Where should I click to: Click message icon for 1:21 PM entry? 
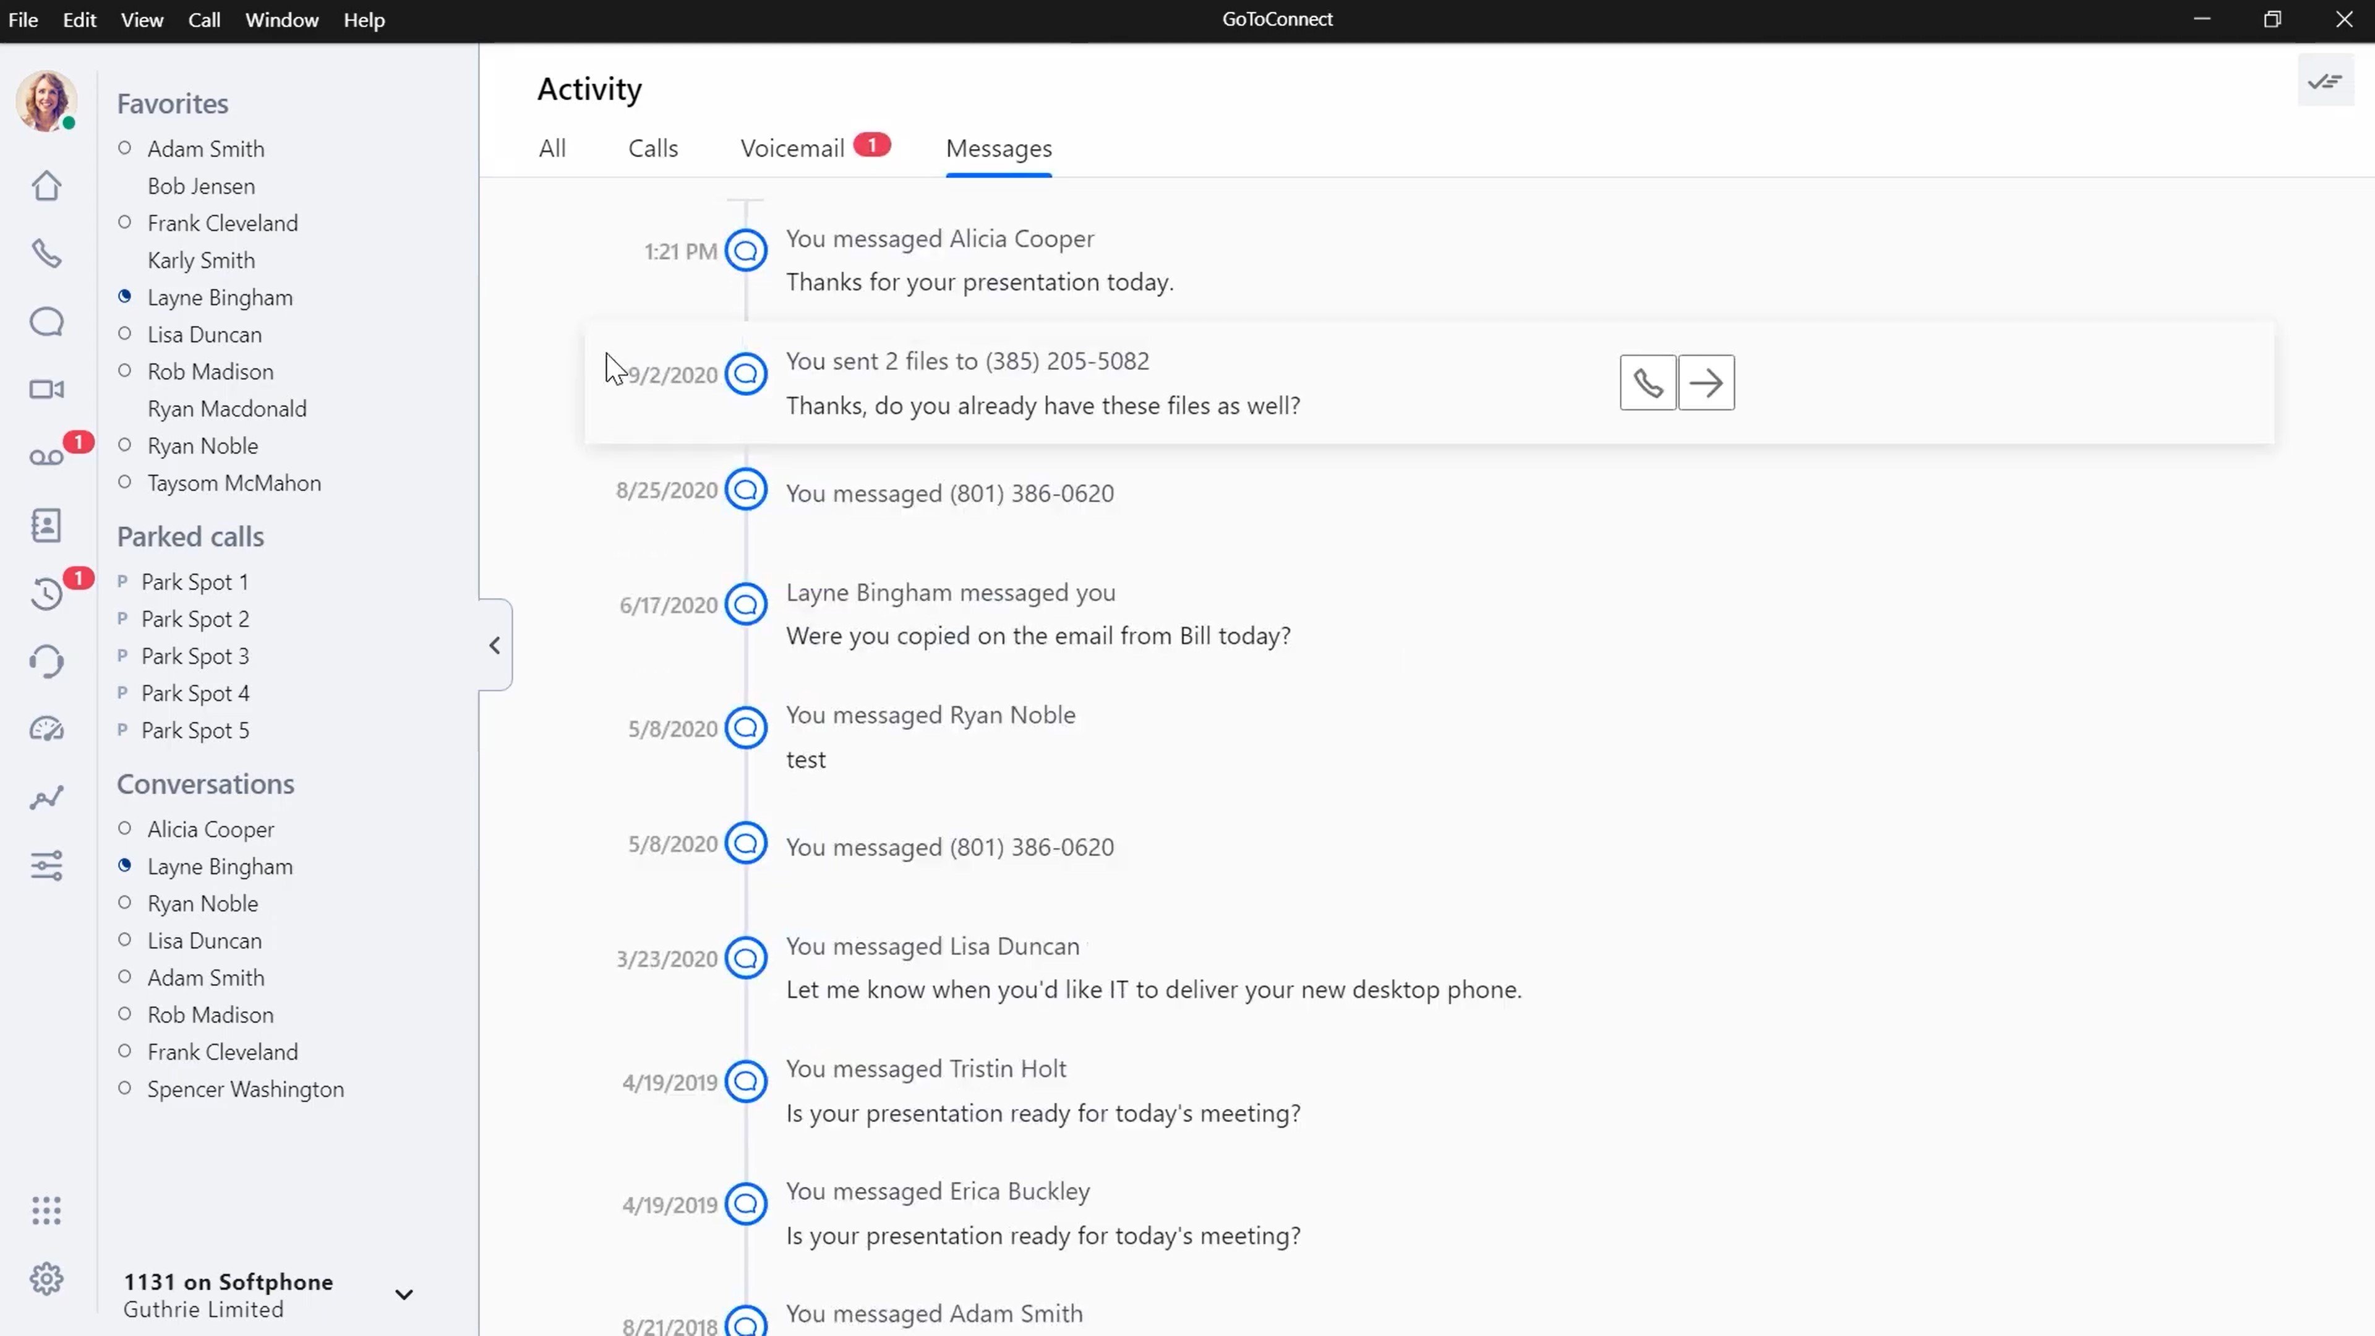pos(746,250)
